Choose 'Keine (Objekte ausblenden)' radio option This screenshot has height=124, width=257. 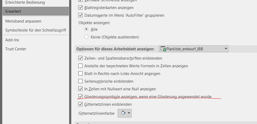tap(86, 37)
